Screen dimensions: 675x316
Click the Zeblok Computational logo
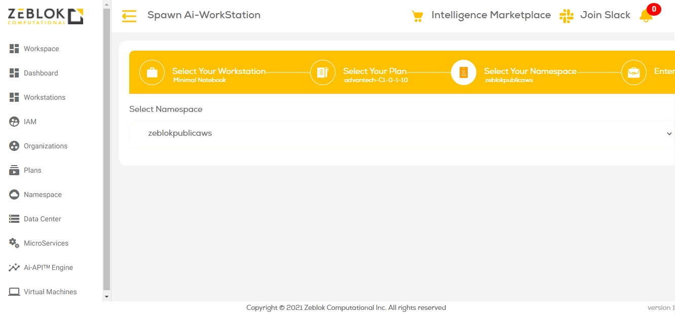pos(46,16)
